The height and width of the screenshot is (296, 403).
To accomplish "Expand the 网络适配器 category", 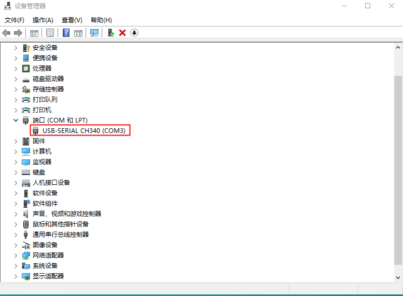I will click(16, 255).
